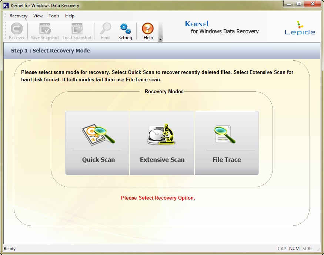Click the 'Recovery Modes' group label
324x255 pixels.
tap(164, 91)
